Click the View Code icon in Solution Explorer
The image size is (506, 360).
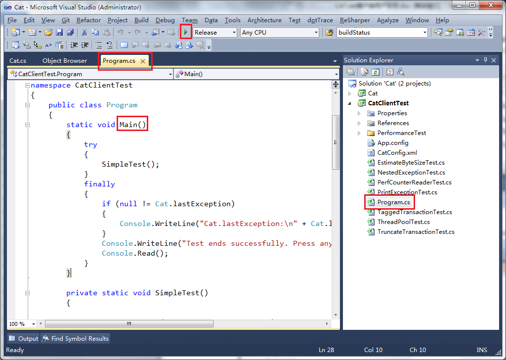[389, 72]
